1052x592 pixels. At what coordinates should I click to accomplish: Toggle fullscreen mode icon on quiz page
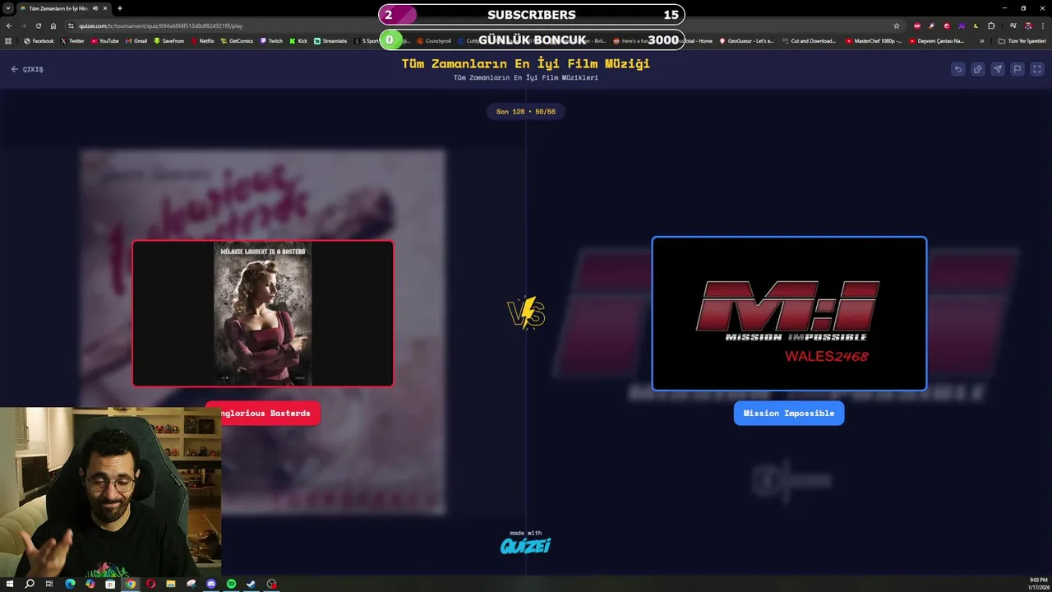pyautogui.click(x=1037, y=69)
